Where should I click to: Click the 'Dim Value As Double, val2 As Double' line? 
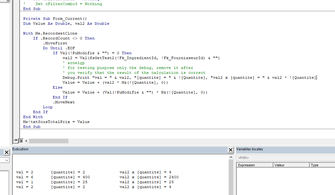click(x=66, y=23)
